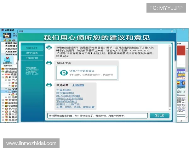Open the 充值未到账 question link

pyautogui.click(x=64, y=90)
